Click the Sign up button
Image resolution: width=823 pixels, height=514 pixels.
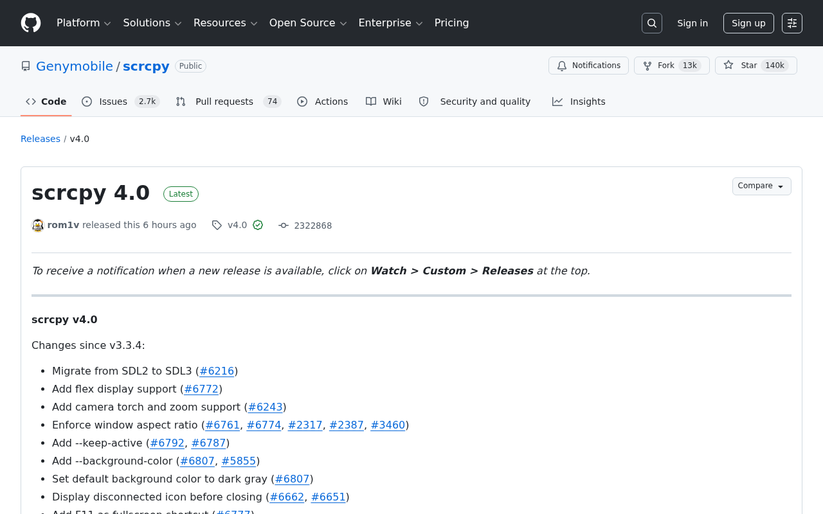click(x=748, y=23)
